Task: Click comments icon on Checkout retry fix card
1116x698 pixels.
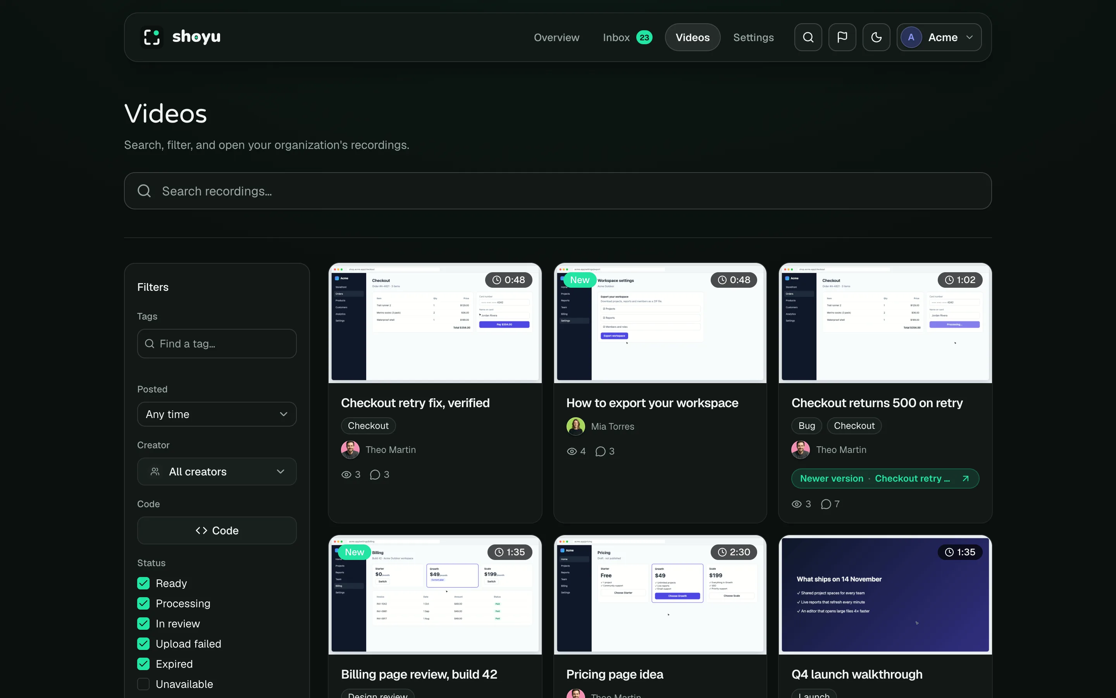Action: (x=375, y=475)
